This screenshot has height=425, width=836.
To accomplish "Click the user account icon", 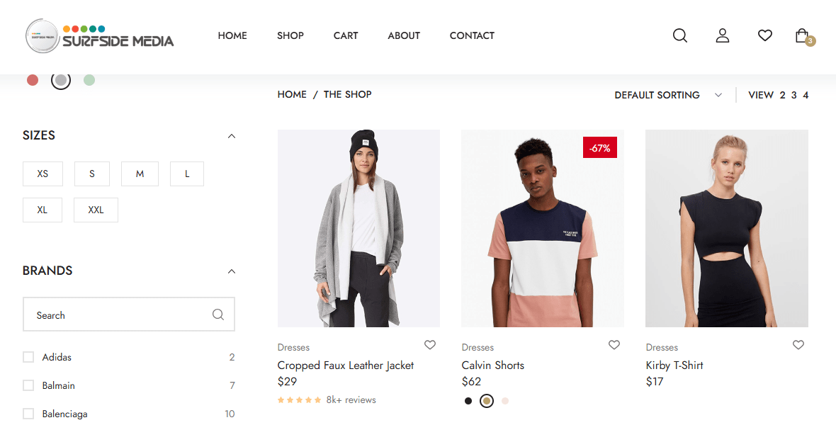I will pyautogui.click(x=722, y=35).
